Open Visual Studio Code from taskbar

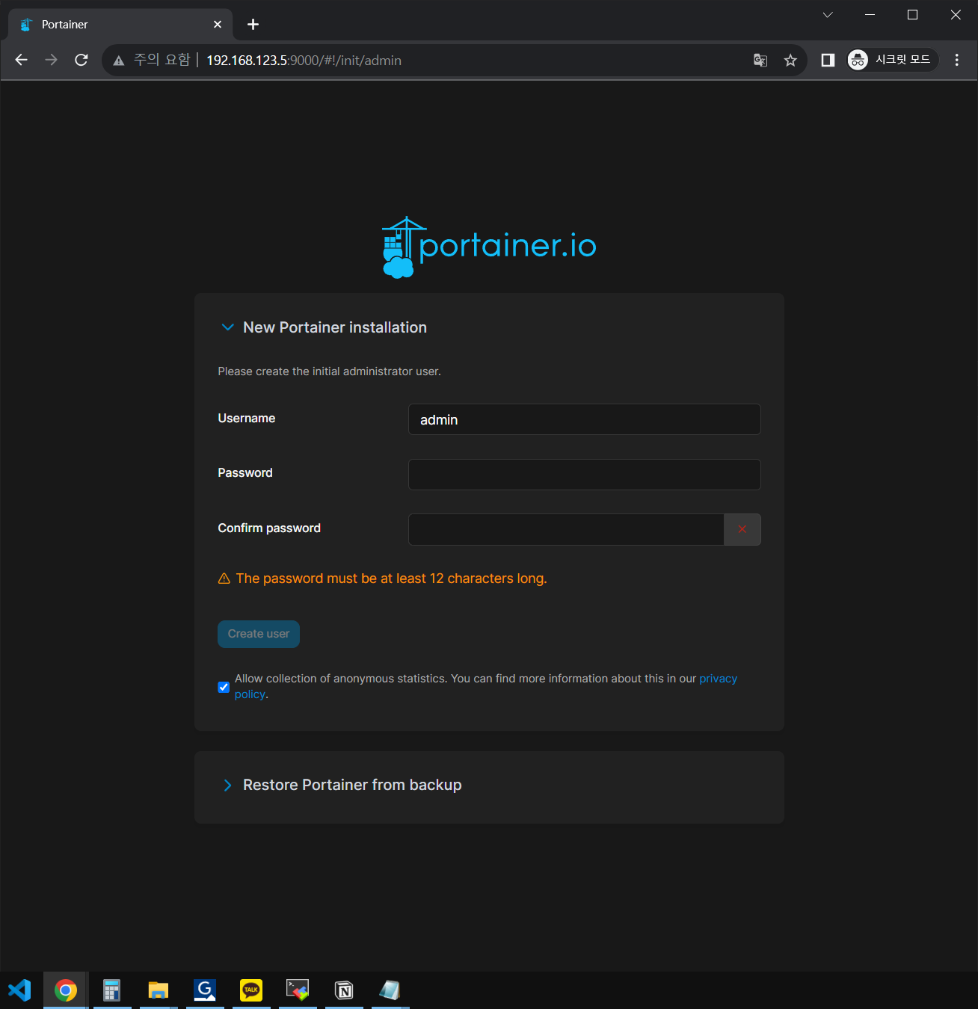19,990
